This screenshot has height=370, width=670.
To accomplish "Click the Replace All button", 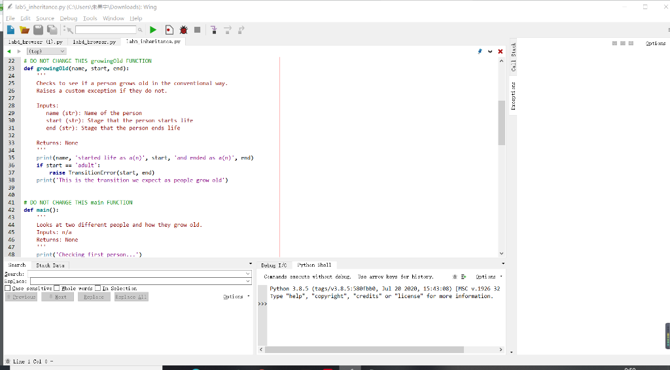I will (x=132, y=297).
